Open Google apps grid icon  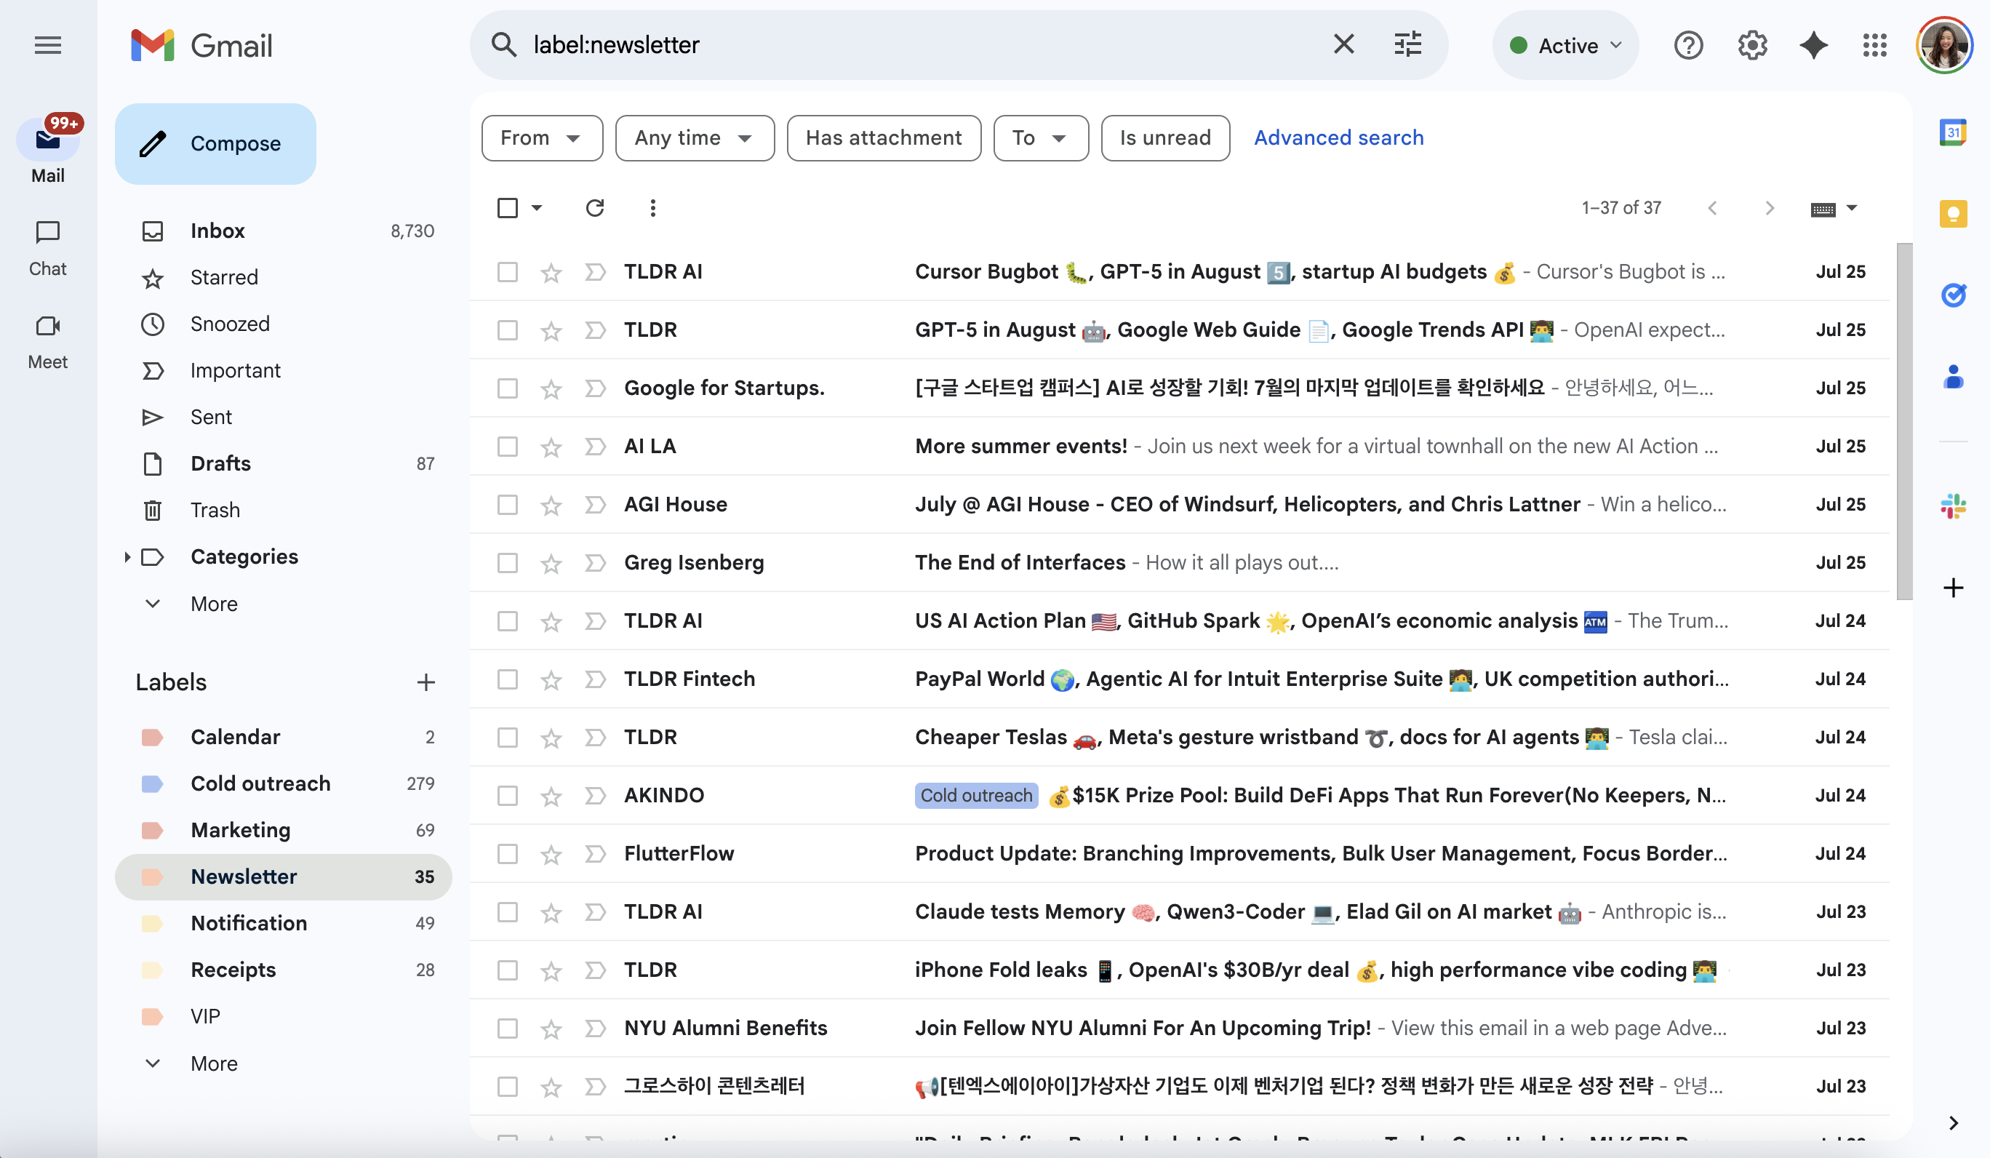pyautogui.click(x=1874, y=46)
